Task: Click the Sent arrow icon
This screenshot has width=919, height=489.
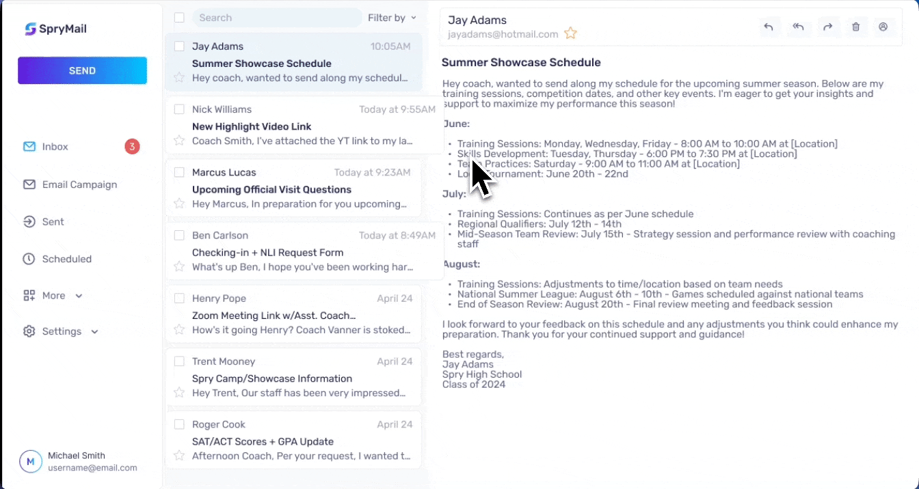Action: tap(29, 221)
